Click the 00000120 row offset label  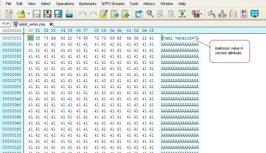(x=12, y=147)
